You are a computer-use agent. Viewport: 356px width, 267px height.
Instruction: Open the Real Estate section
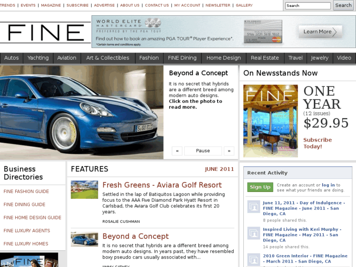point(265,58)
